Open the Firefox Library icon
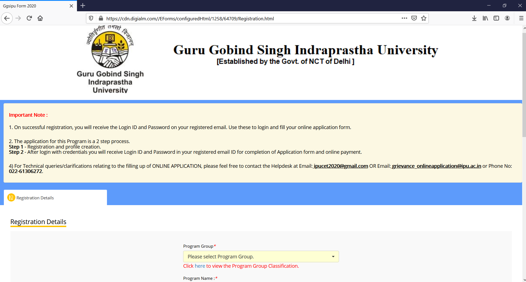Viewport: 526px width, 282px height. point(485,18)
